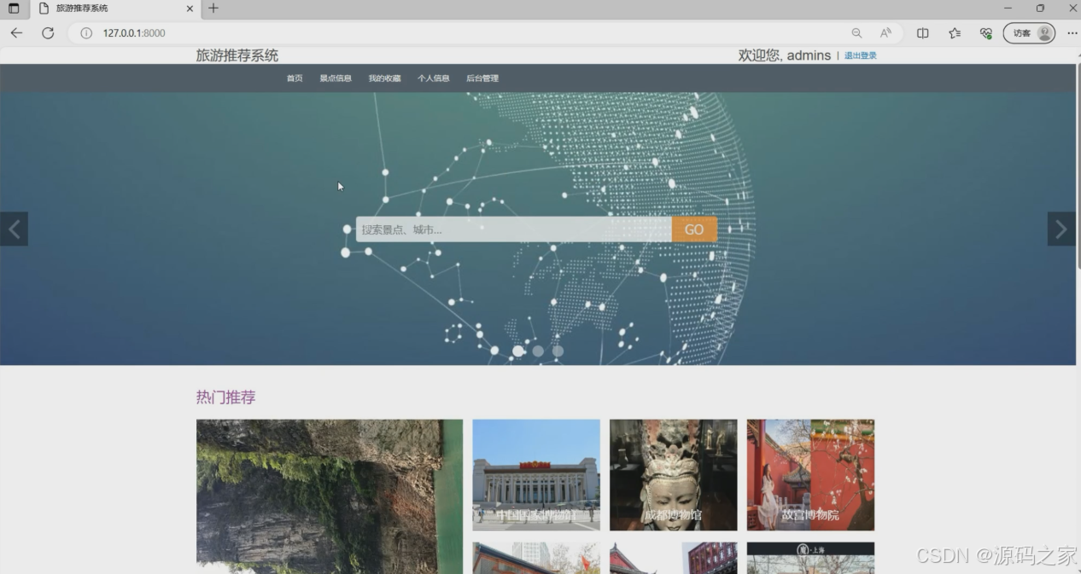Open 我的收藏 navigation item

tap(384, 78)
